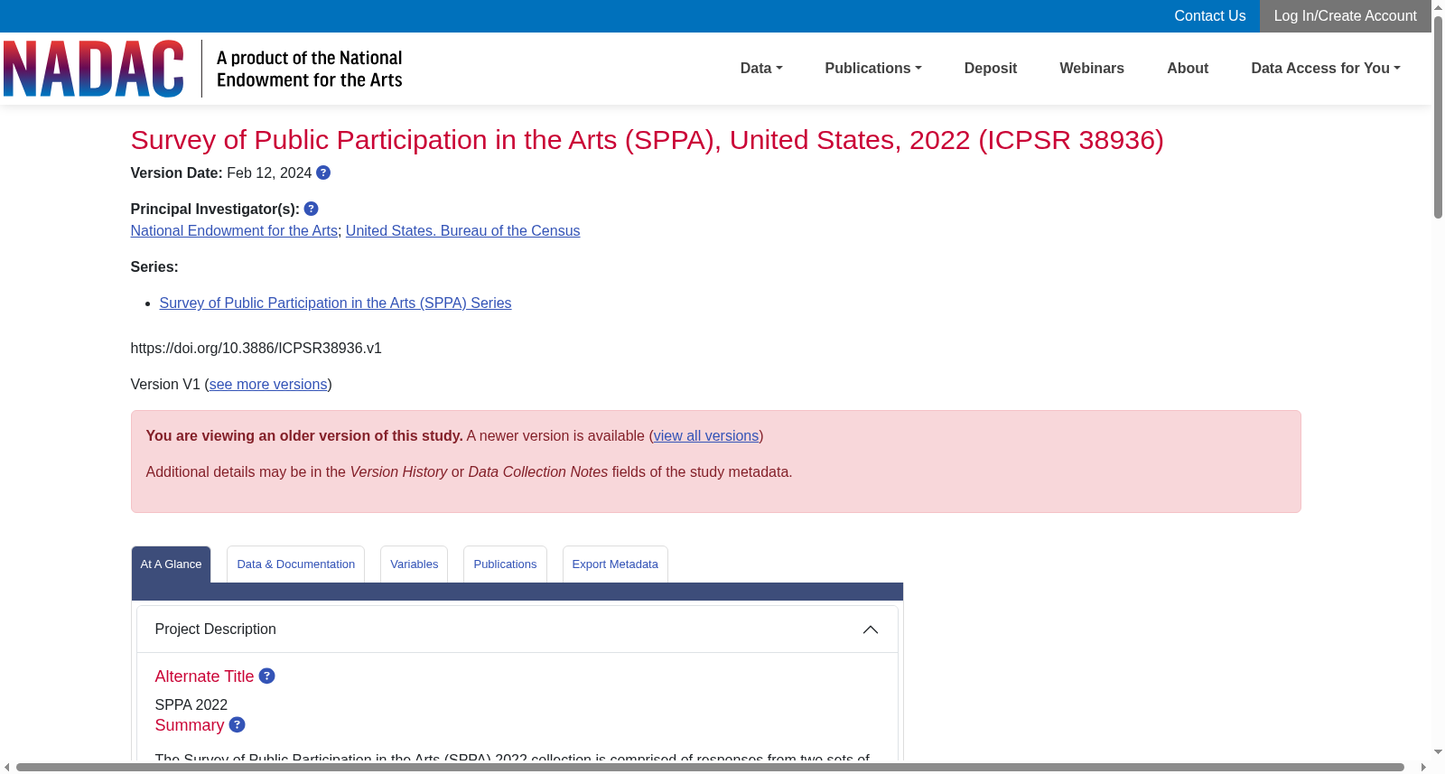
Task: Click the NADAC logo
Action: 94,69
